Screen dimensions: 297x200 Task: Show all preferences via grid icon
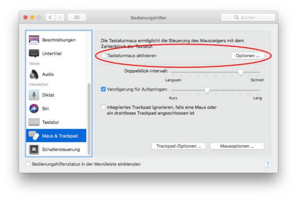[77, 17]
